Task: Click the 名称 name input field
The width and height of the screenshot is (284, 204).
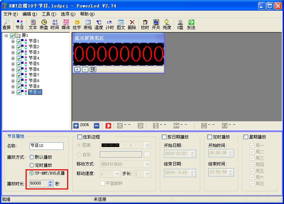Action: (46, 146)
